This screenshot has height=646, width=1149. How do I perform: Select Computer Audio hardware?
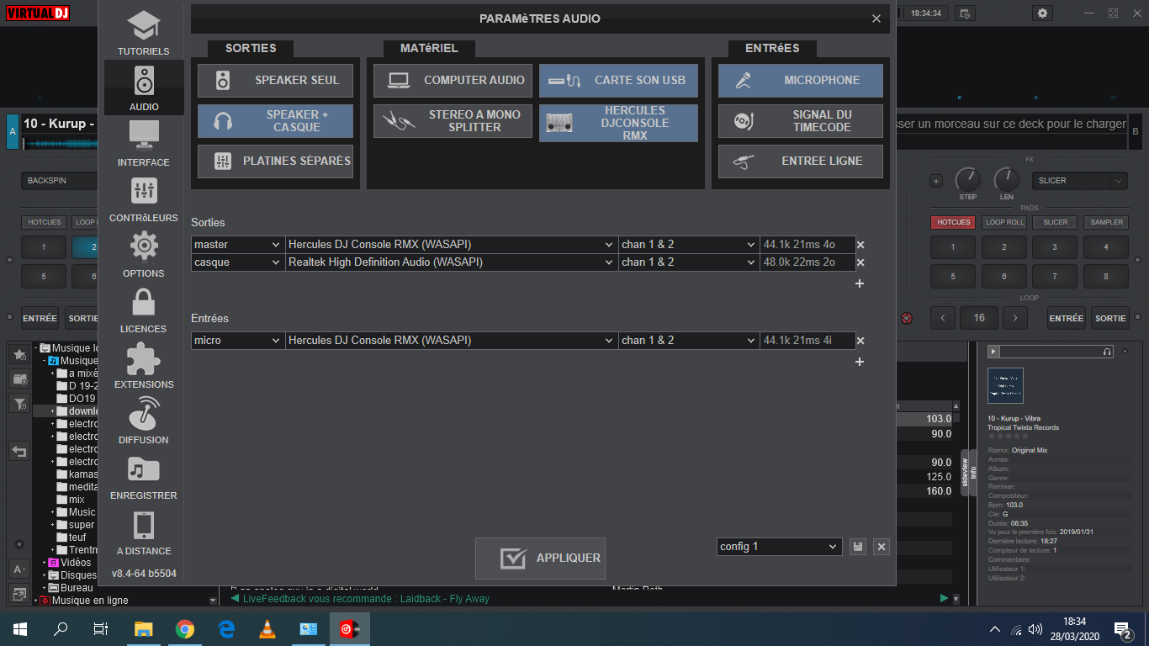[x=453, y=81]
